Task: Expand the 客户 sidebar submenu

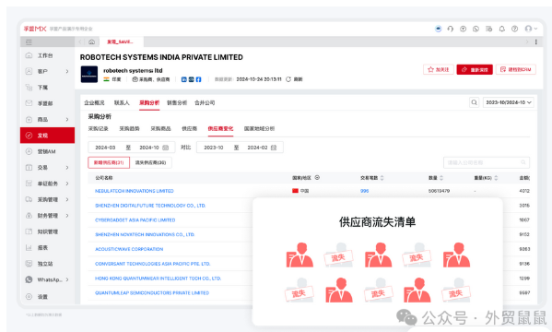Action: point(67,72)
